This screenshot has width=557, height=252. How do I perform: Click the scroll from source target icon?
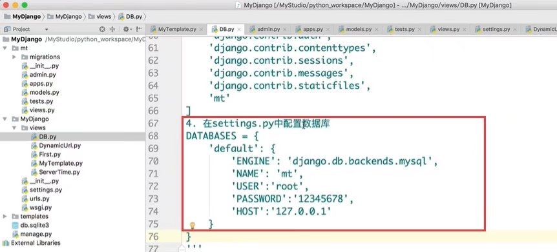click(x=102, y=29)
